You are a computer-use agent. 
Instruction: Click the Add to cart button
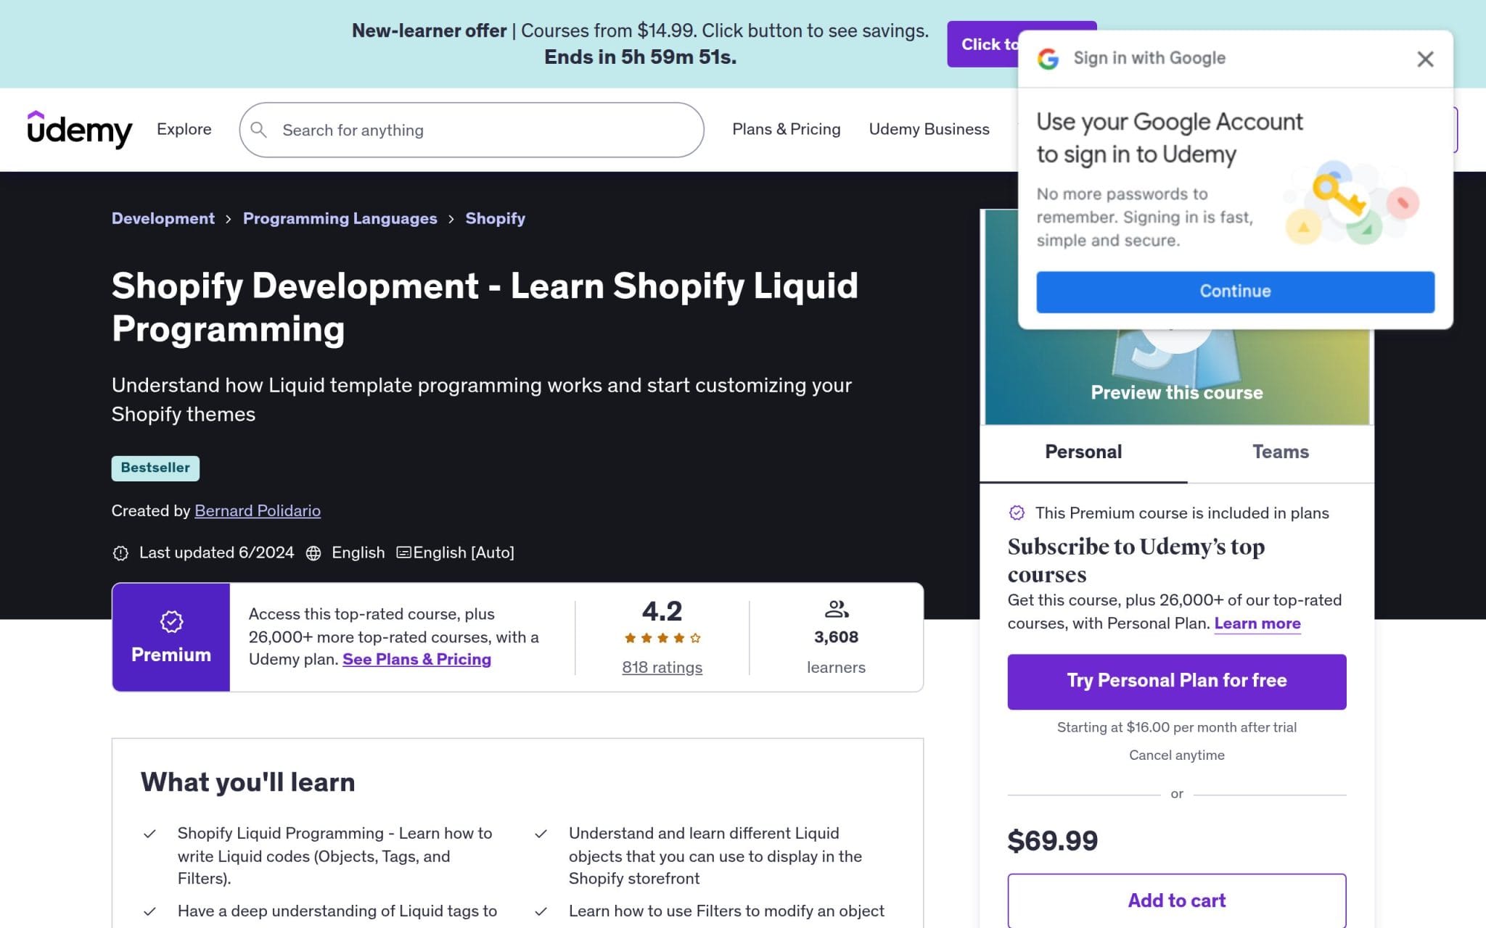pos(1177,900)
